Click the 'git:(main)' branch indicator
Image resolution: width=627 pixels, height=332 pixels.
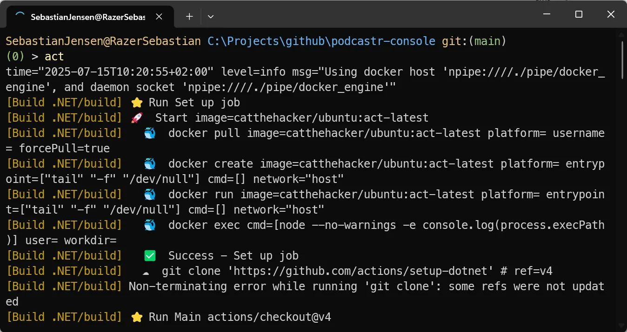pos(474,41)
